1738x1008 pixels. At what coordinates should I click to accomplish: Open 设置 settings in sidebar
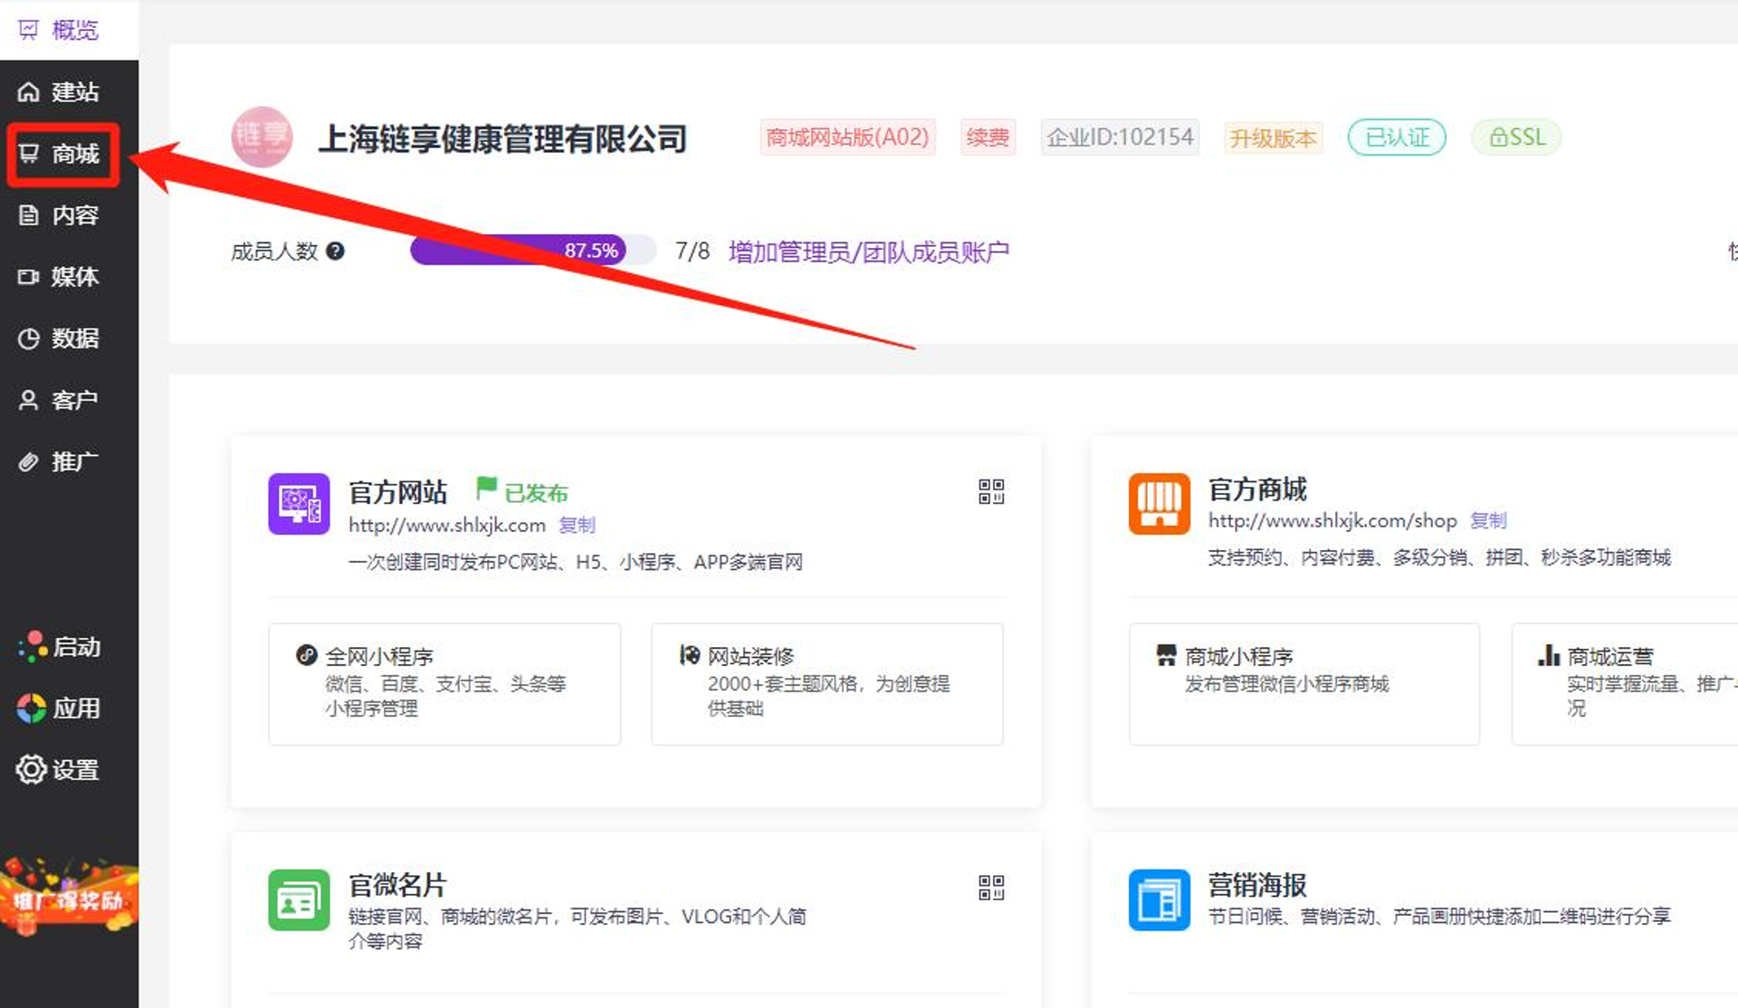coord(60,769)
